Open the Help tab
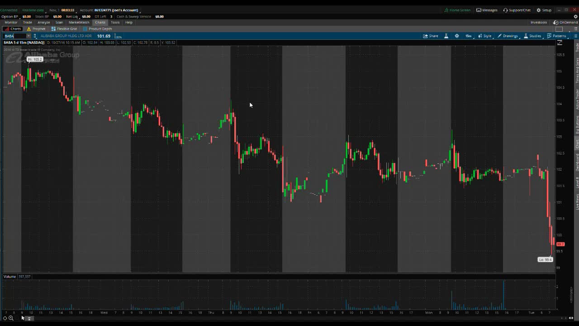This screenshot has height=326, width=579. pyautogui.click(x=129, y=22)
